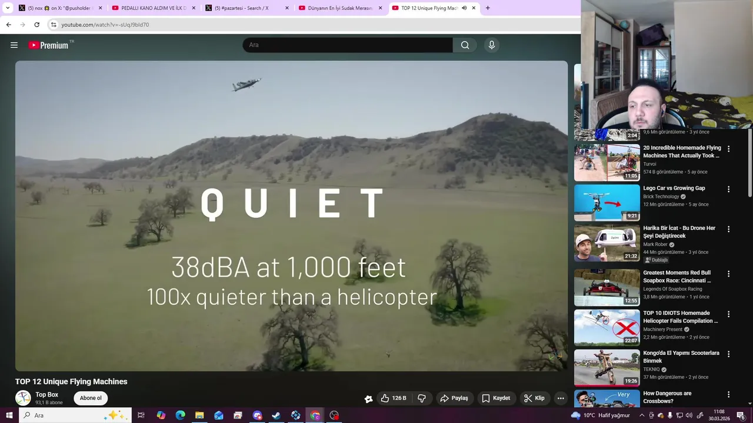Image resolution: width=753 pixels, height=423 pixels.
Task: Click the YouTube search magnifier button
Action: 465,45
